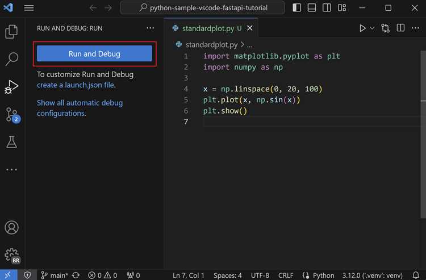Open the Explorer view in activity bar

pyautogui.click(x=11, y=31)
